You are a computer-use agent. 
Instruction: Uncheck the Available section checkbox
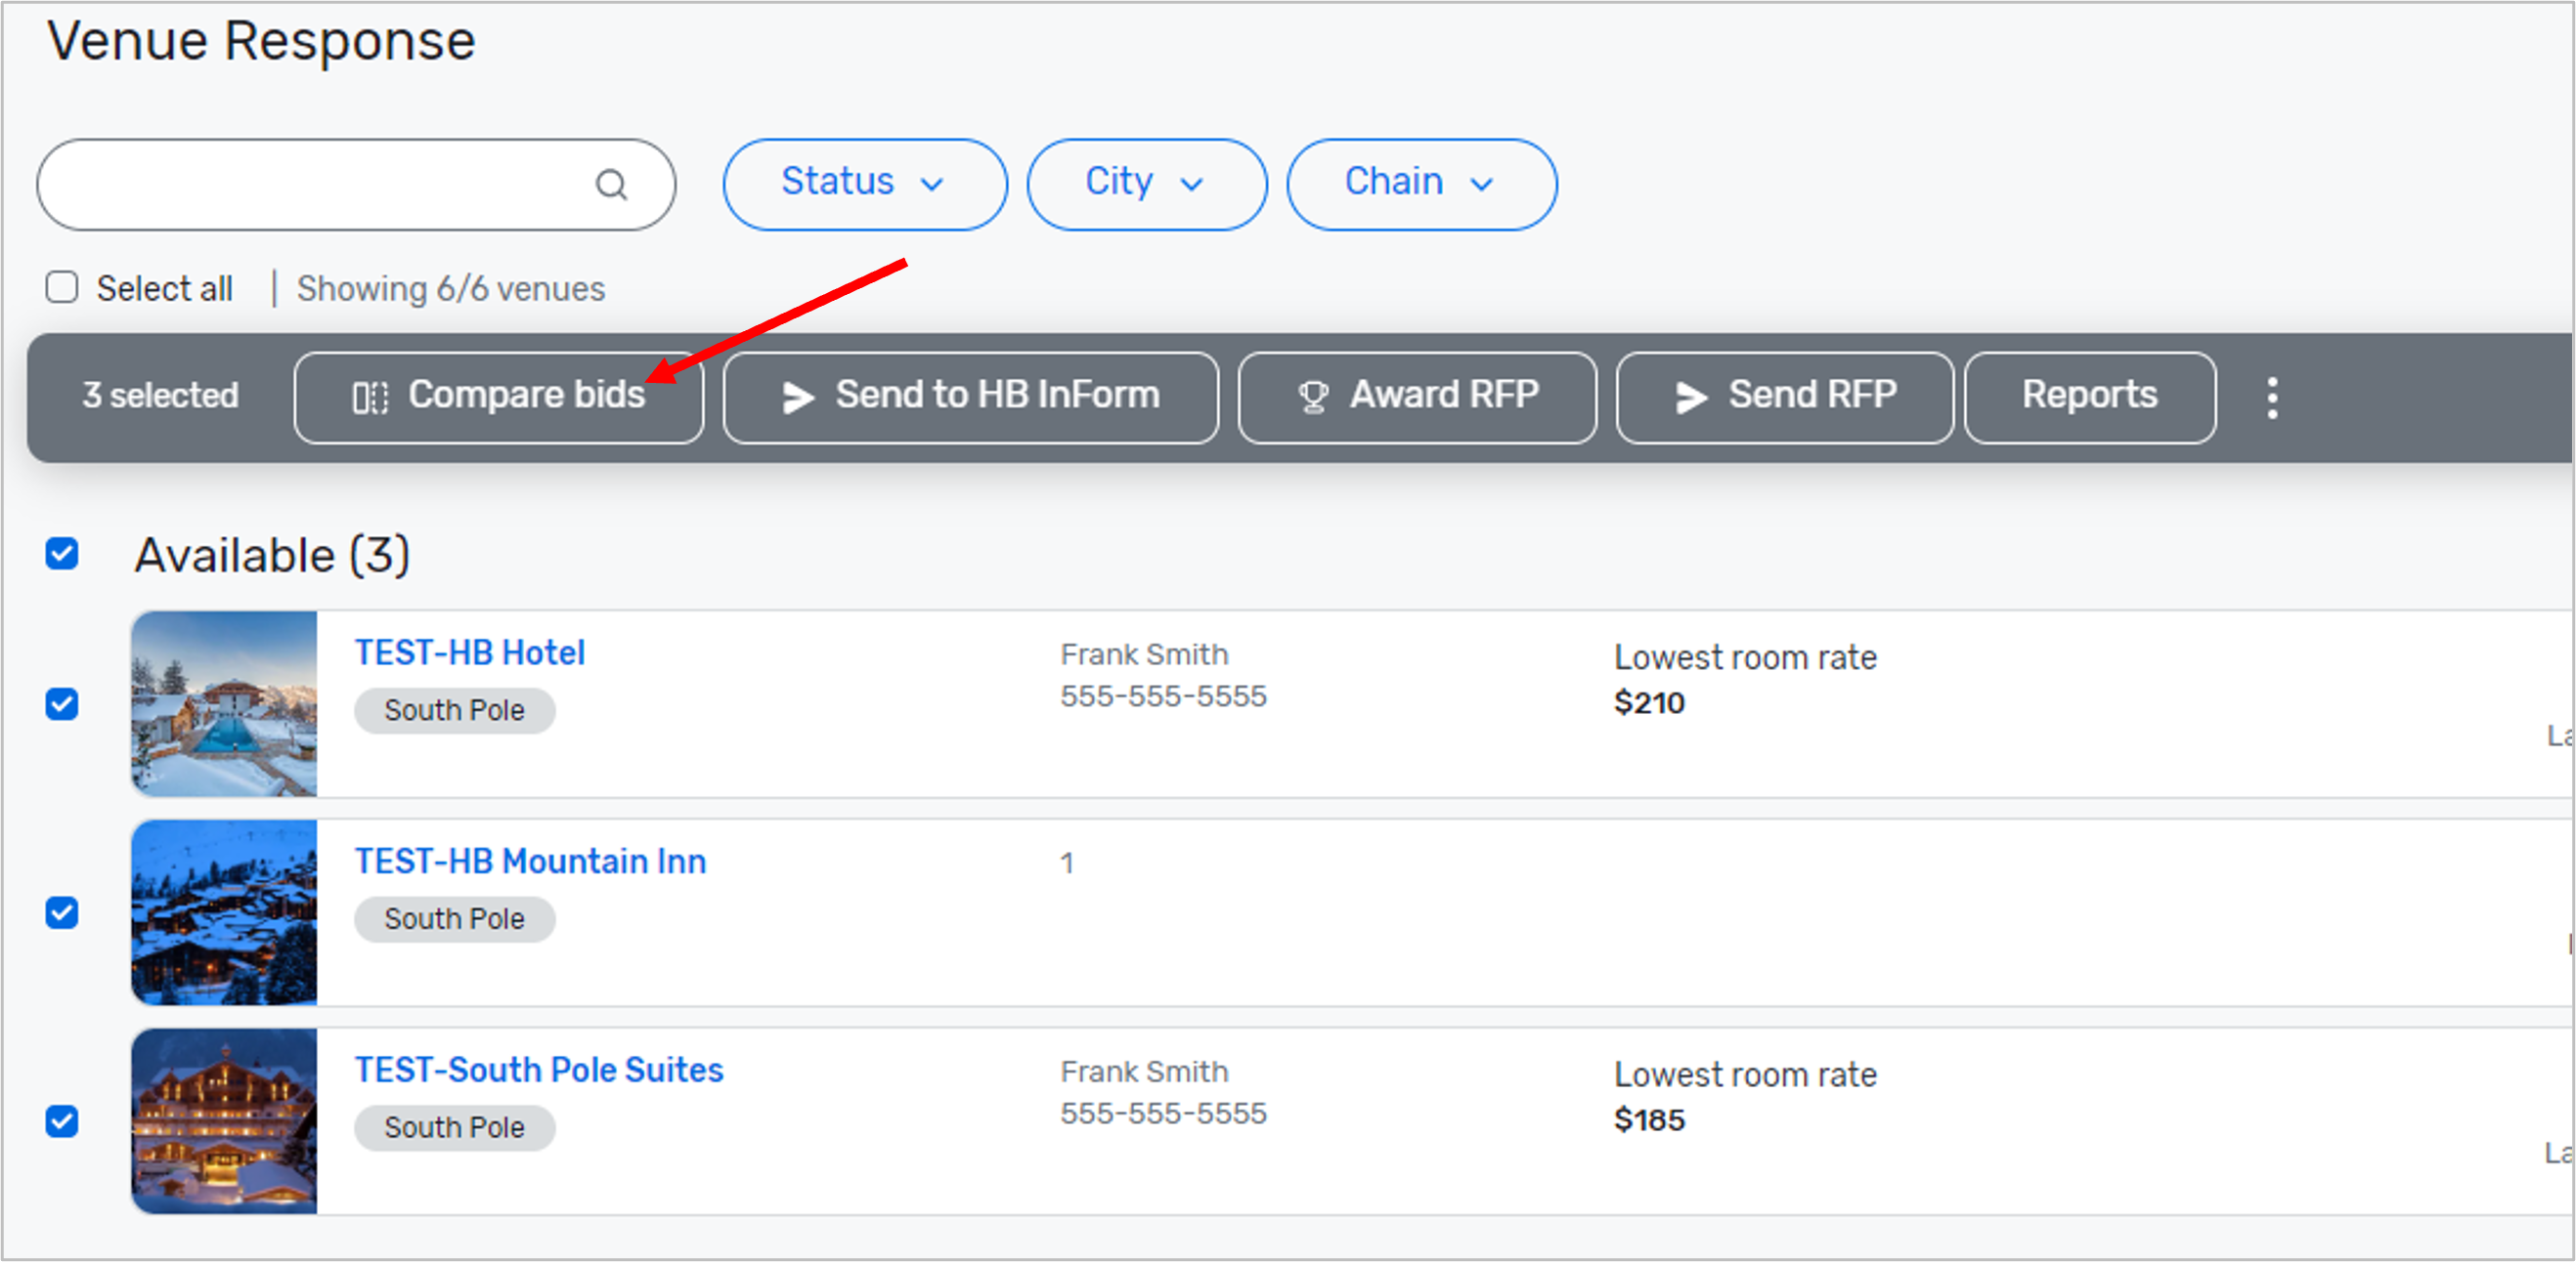[61, 554]
